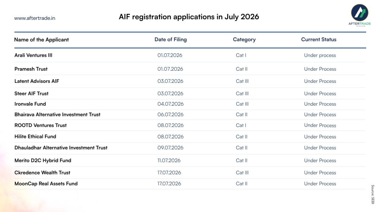
Task: Click the Under Process status of Ironvale Fund
Action: coord(320,104)
